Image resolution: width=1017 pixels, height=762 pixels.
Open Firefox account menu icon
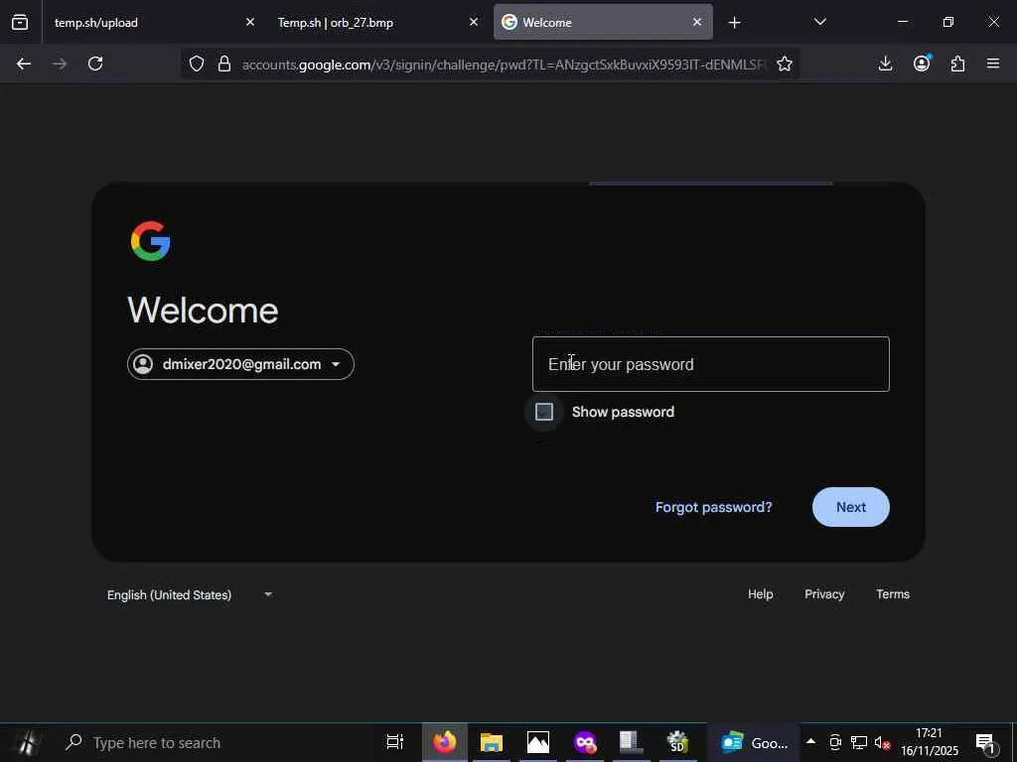[922, 63]
